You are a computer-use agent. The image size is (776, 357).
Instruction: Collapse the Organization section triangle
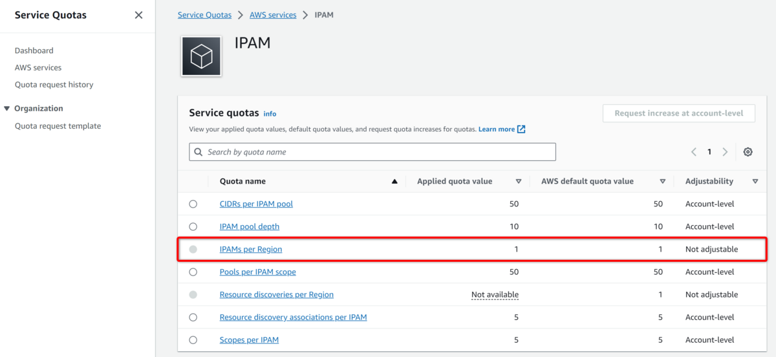(x=7, y=109)
